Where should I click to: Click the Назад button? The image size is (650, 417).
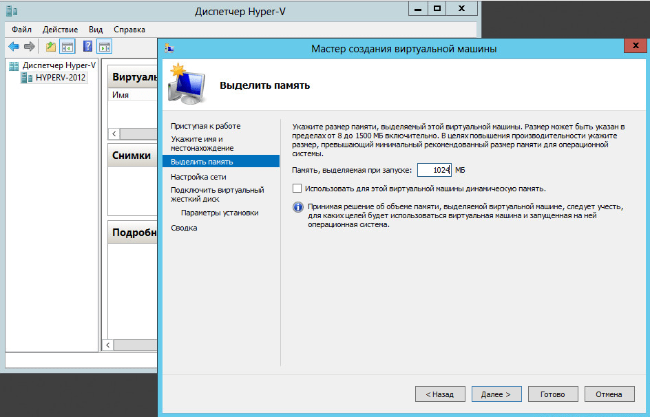click(x=440, y=394)
